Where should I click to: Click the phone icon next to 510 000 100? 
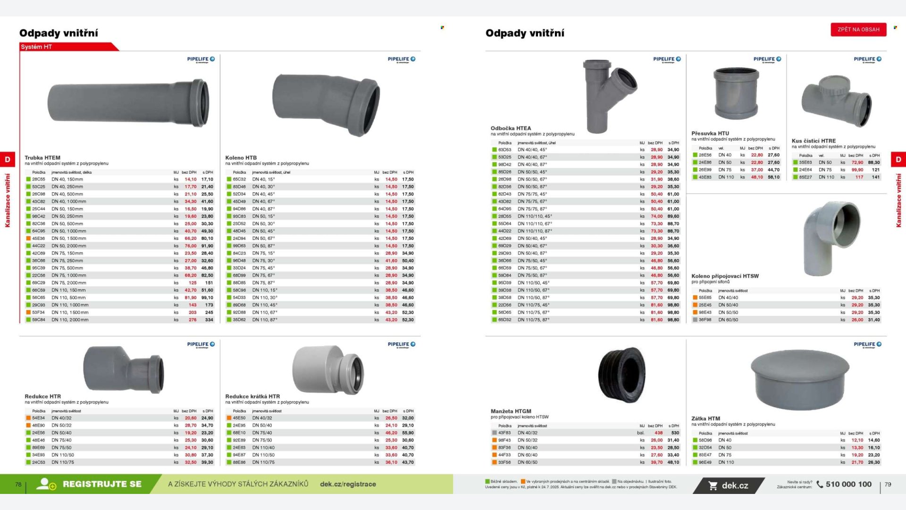(x=820, y=484)
